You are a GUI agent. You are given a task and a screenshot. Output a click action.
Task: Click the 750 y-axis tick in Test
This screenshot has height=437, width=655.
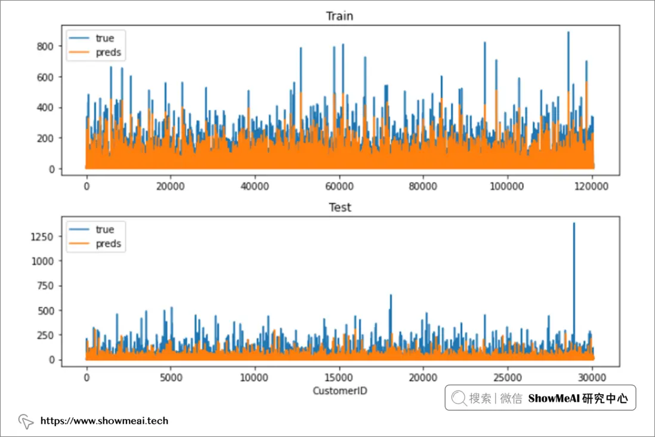pos(45,286)
